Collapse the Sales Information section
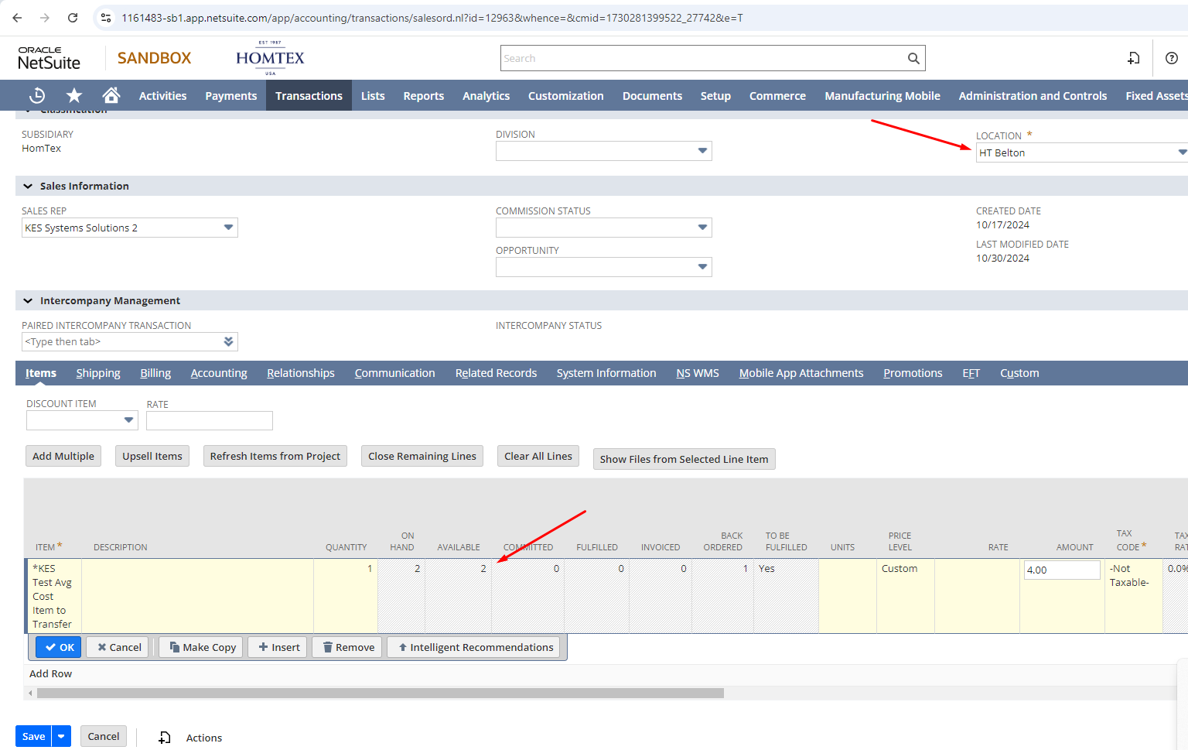 coord(28,186)
